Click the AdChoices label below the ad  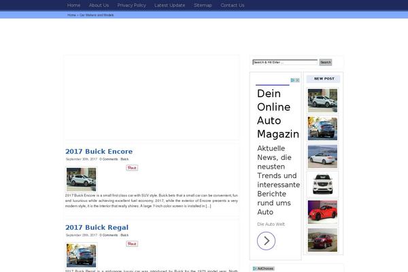263,269
